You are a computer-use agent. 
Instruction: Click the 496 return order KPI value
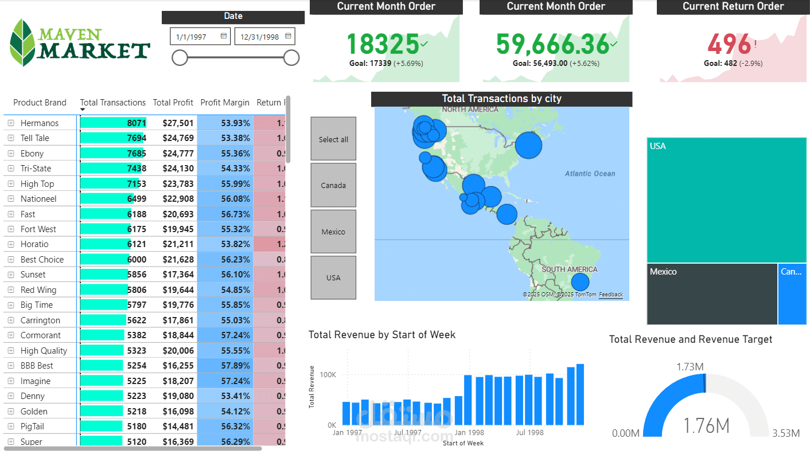tap(729, 44)
